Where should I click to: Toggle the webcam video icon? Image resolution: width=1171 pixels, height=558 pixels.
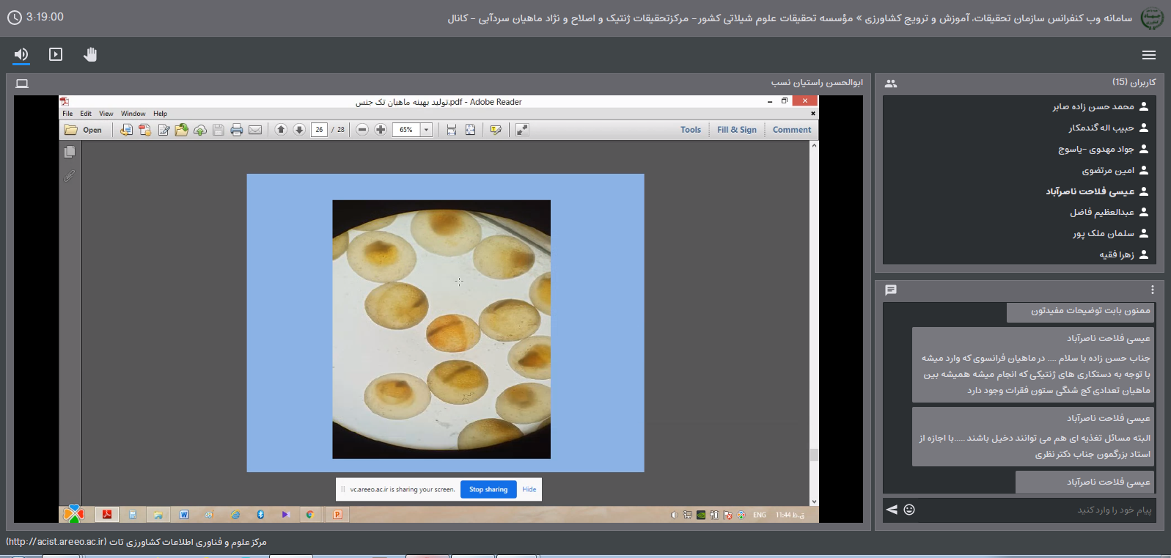click(x=56, y=55)
